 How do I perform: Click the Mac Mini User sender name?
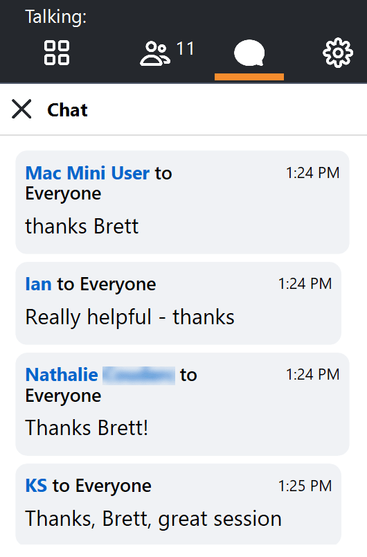87,173
